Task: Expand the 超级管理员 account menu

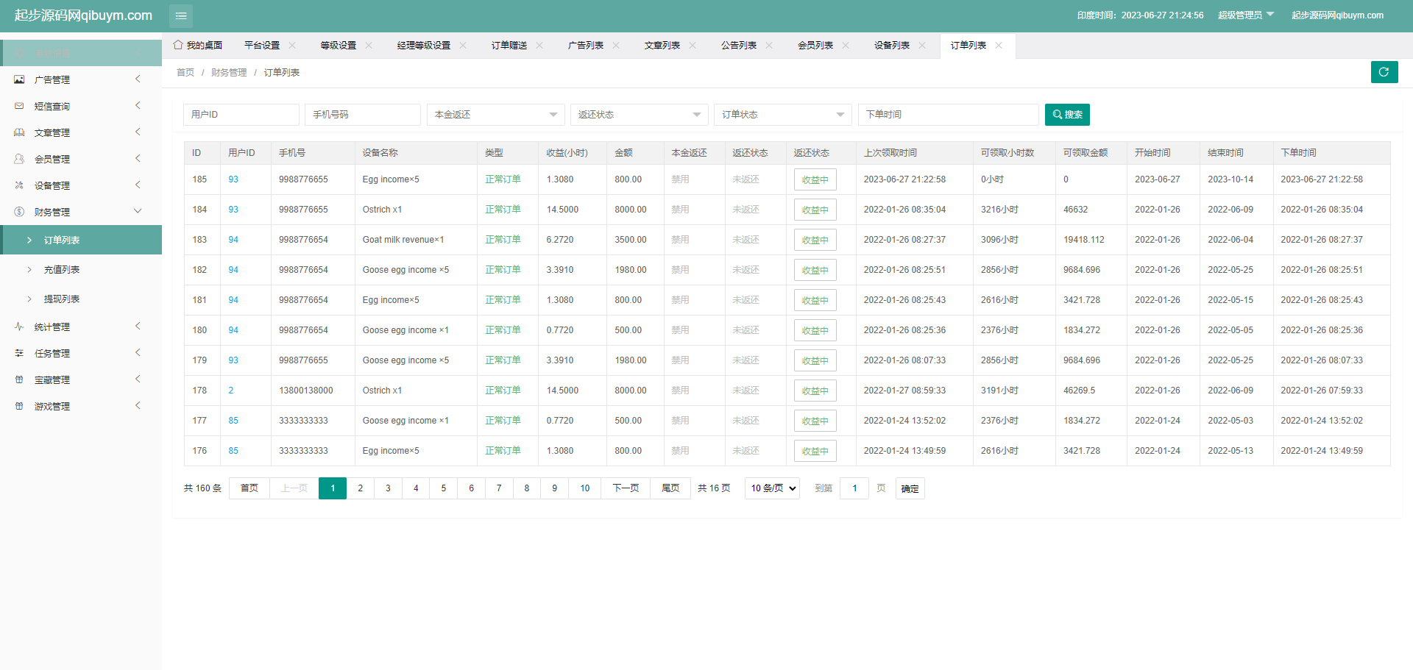Action: tap(1245, 15)
